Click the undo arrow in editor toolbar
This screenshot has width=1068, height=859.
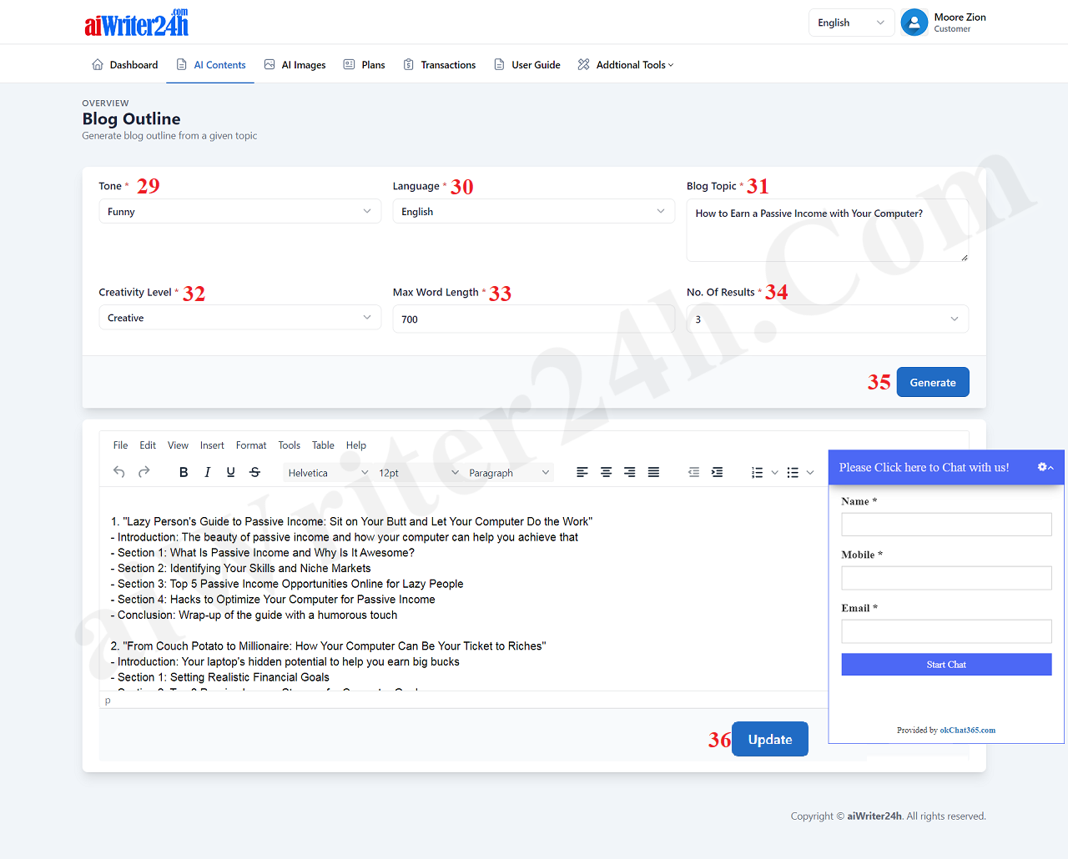[119, 472]
